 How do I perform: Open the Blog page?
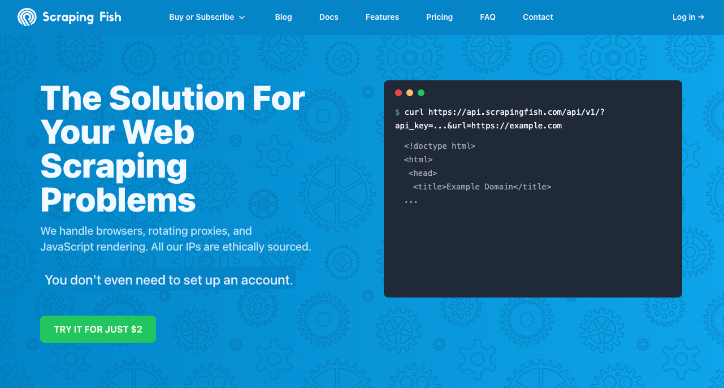coord(283,17)
